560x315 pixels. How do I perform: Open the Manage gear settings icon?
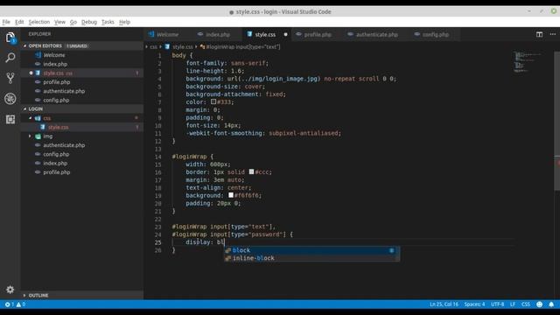[10, 290]
